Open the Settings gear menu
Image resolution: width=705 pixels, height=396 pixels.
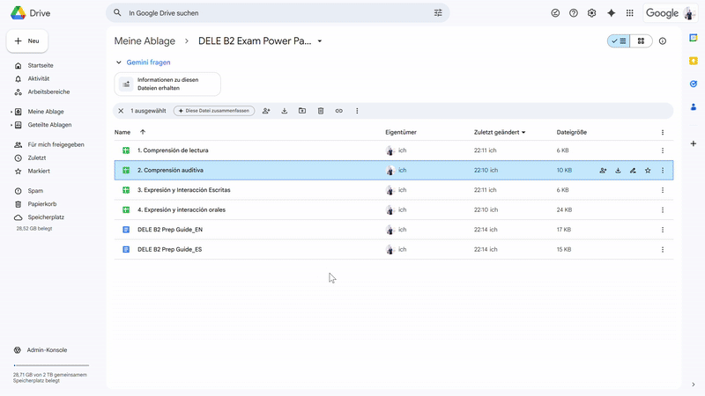pyautogui.click(x=591, y=13)
